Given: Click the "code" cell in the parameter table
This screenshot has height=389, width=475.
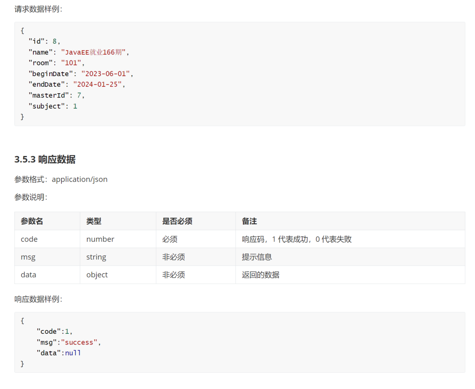Looking at the screenshot, I should point(29,239).
